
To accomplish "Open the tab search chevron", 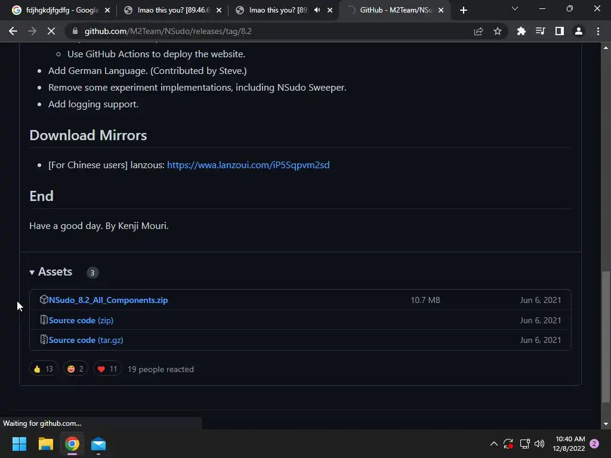I will click(x=515, y=8).
